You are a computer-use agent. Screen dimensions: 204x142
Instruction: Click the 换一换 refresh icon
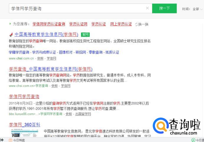(x=136, y=24)
